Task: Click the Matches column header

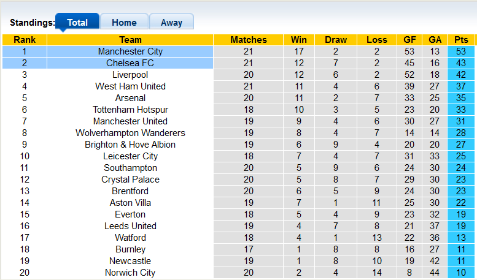Action: 249,40
